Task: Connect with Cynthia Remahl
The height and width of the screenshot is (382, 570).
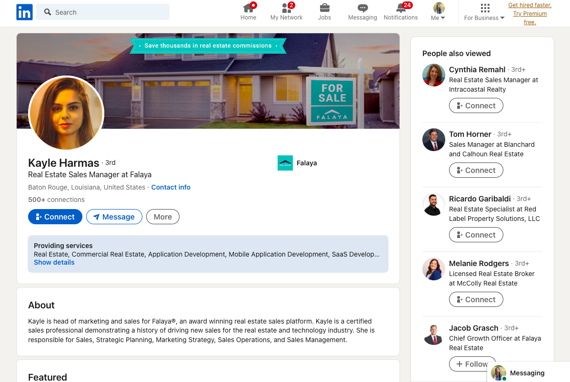Action: (476, 105)
